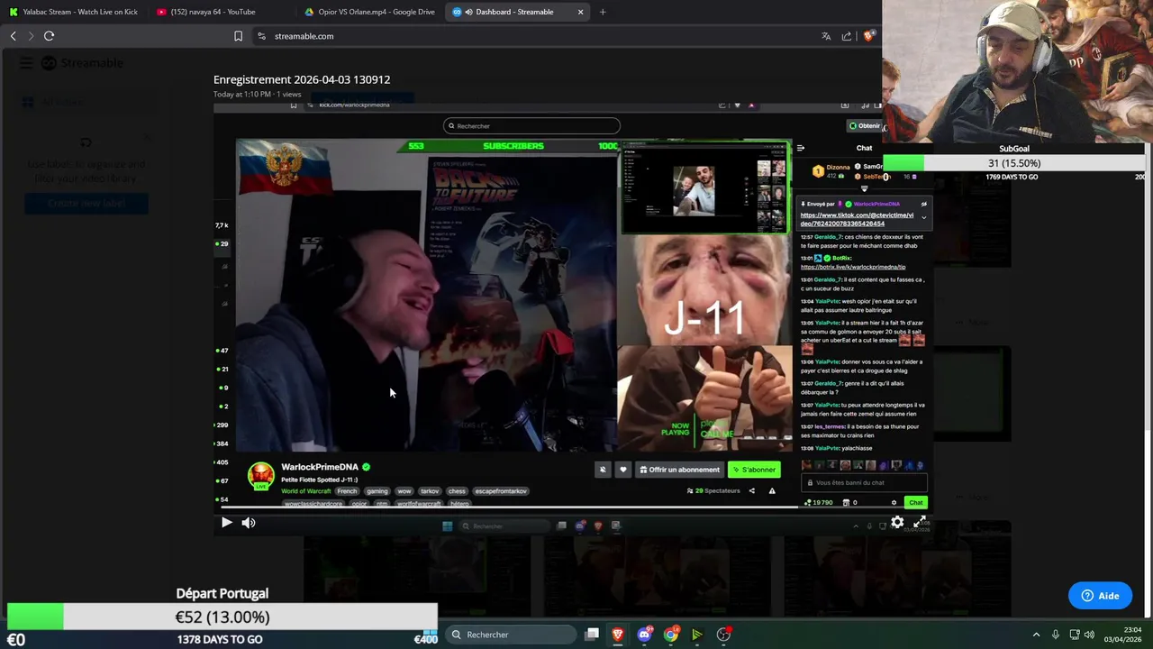Open the Streamable sidebar hamburger menu
The height and width of the screenshot is (649, 1153).
pos(26,63)
